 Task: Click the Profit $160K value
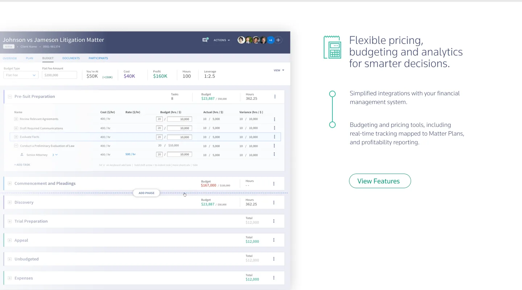pos(160,76)
